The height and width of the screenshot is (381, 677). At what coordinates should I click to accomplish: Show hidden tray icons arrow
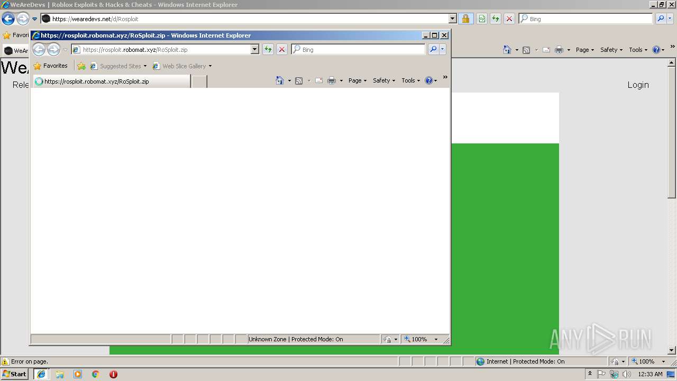tap(590, 374)
